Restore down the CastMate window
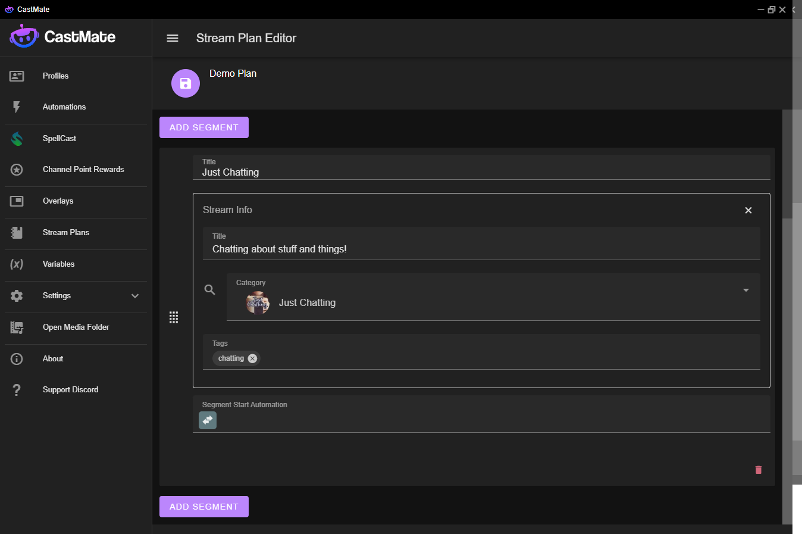 tap(772, 10)
